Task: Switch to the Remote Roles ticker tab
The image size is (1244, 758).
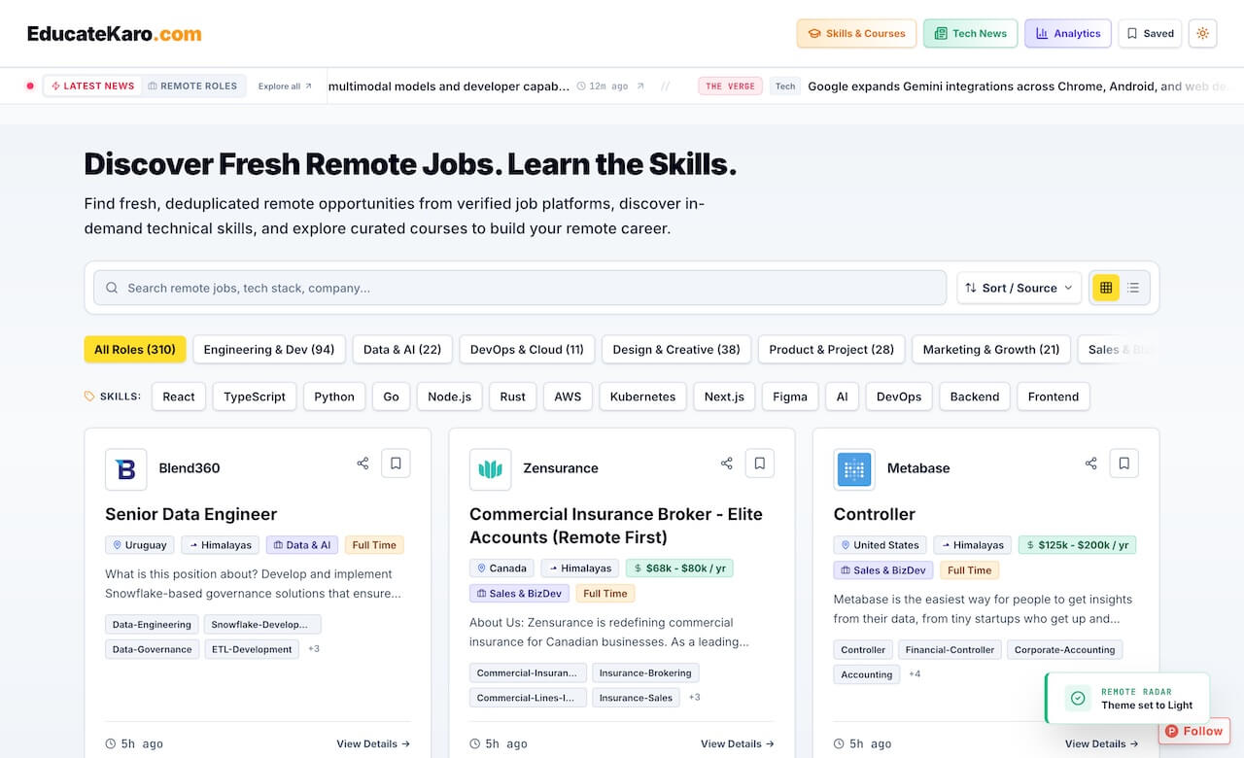Action: coord(192,86)
